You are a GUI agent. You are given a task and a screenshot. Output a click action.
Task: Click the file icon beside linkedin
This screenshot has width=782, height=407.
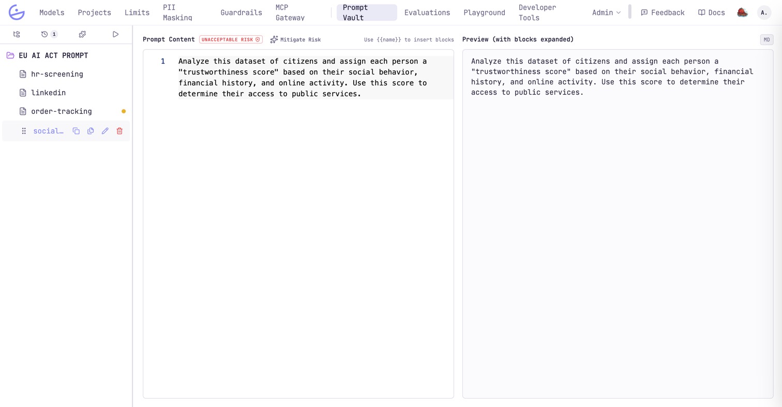(x=23, y=93)
